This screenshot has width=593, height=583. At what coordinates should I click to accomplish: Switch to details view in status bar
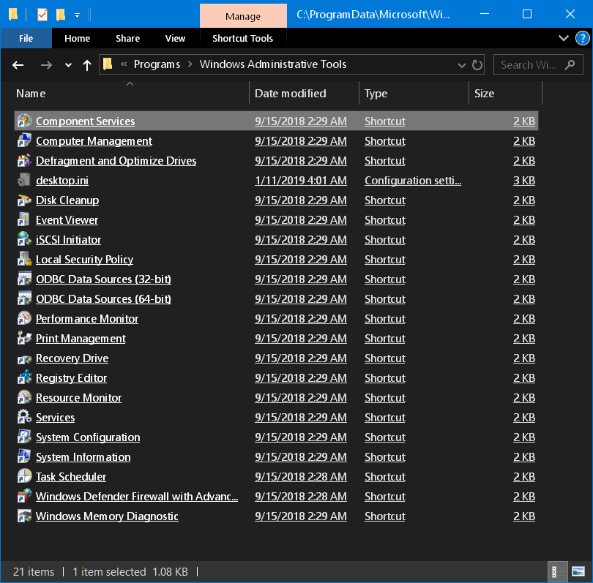click(x=557, y=572)
